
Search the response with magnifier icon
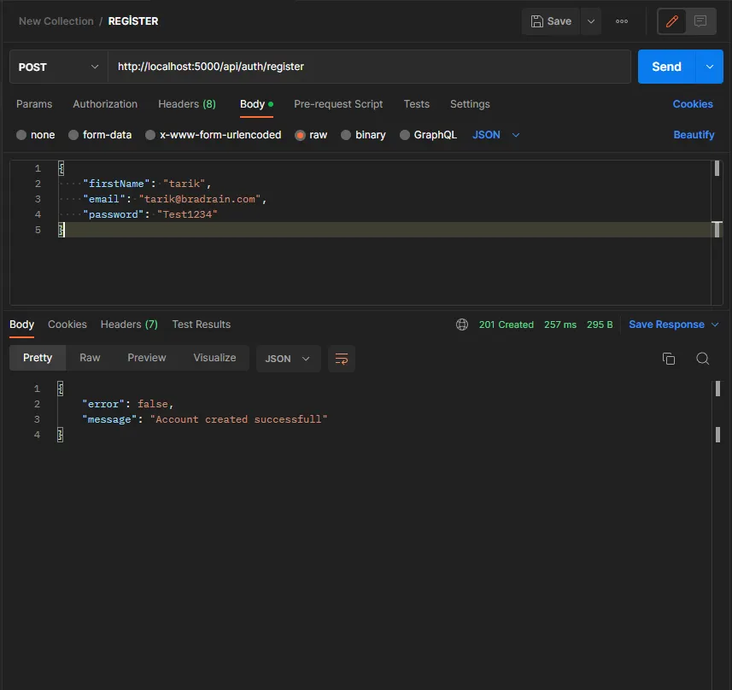click(702, 359)
